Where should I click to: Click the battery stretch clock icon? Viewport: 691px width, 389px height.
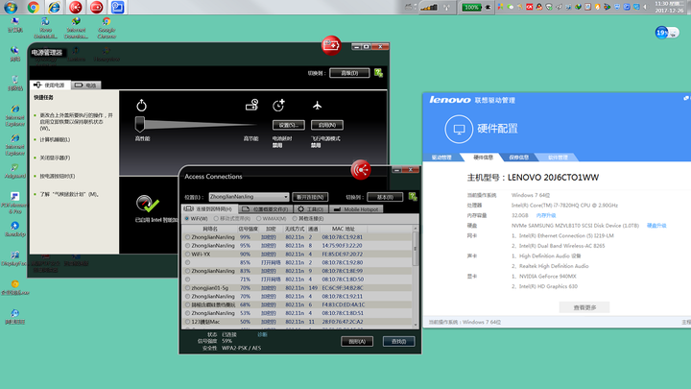click(x=278, y=105)
